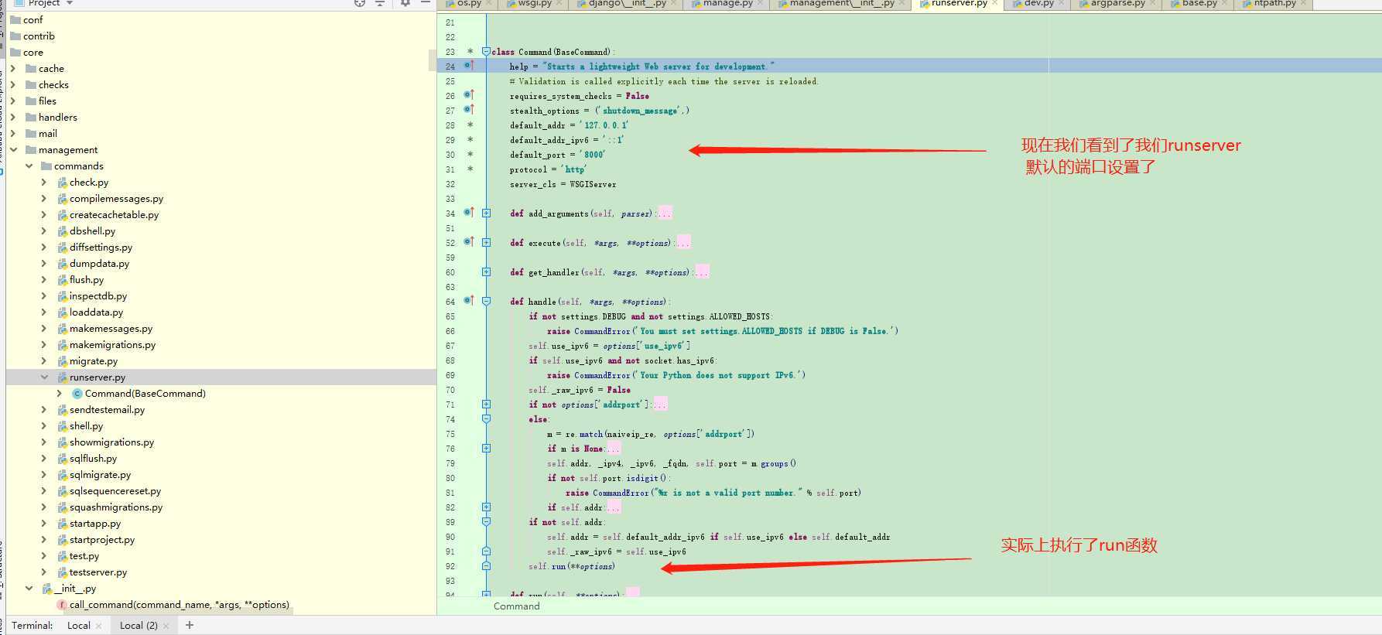The width and height of the screenshot is (1382, 635).
Task: Expand folded execute method
Action: [486, 242]
